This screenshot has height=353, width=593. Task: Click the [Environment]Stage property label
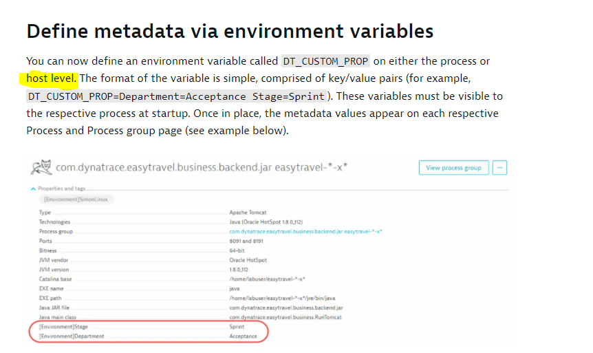65,327
